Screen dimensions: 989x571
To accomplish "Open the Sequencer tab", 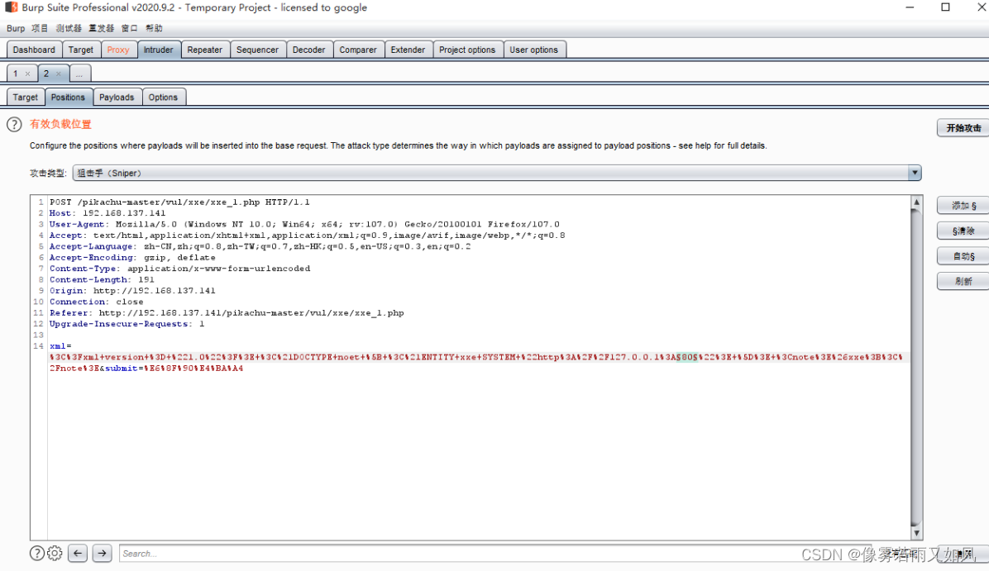I will (x=257, y=50).
